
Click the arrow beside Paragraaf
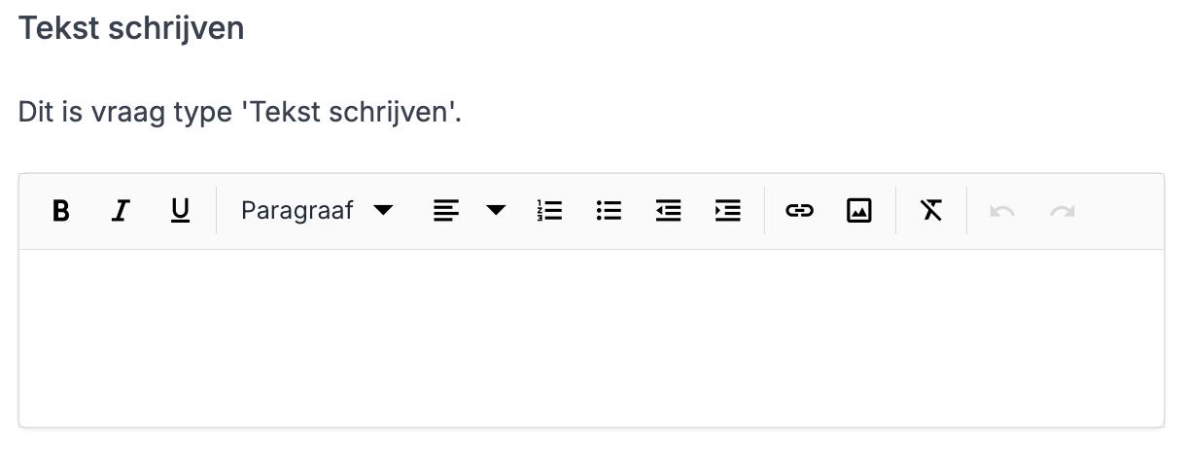[x=384, y=210]
